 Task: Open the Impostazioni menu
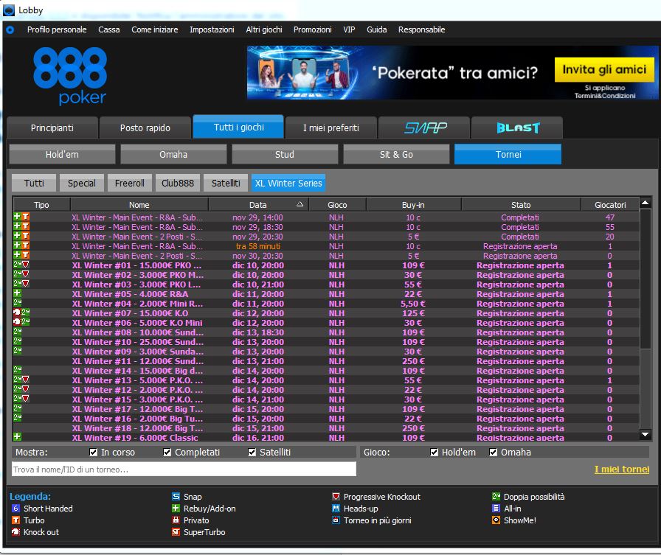(x=212, y=30)
